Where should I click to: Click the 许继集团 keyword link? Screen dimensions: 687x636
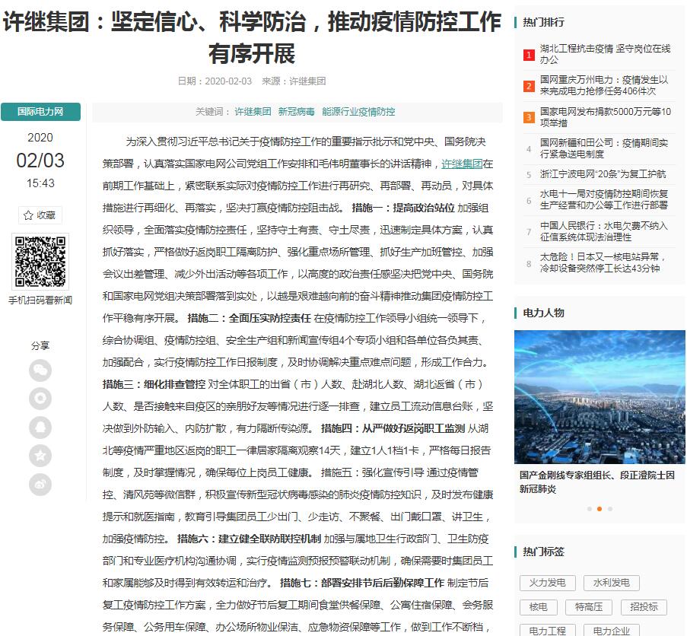[253, 112]
